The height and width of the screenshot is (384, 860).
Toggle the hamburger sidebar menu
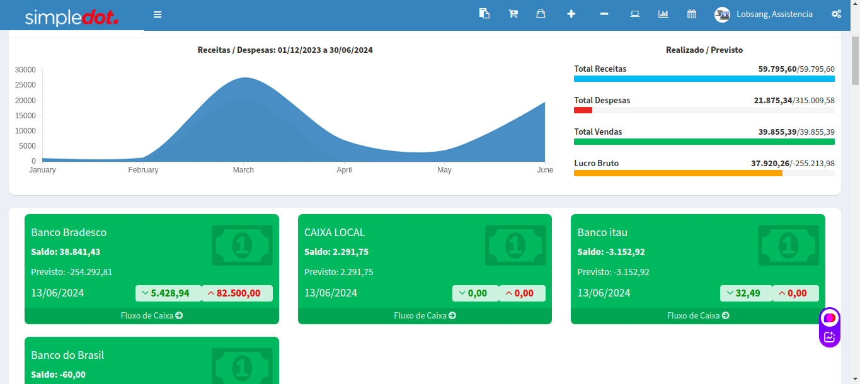tap(158, 14)
